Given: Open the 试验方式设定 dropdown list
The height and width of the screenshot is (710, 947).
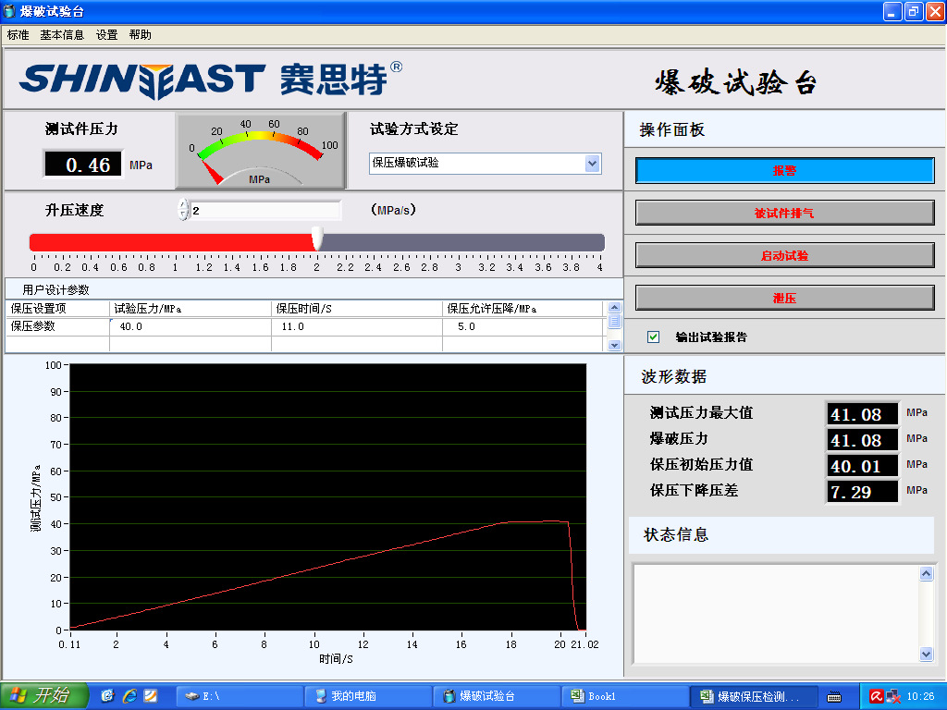Looking at the screenshot, I should [x=592, y=164].
